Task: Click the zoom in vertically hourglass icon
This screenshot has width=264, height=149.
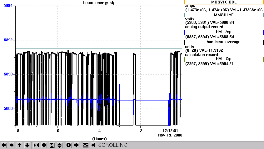Action: pos(52,145)
